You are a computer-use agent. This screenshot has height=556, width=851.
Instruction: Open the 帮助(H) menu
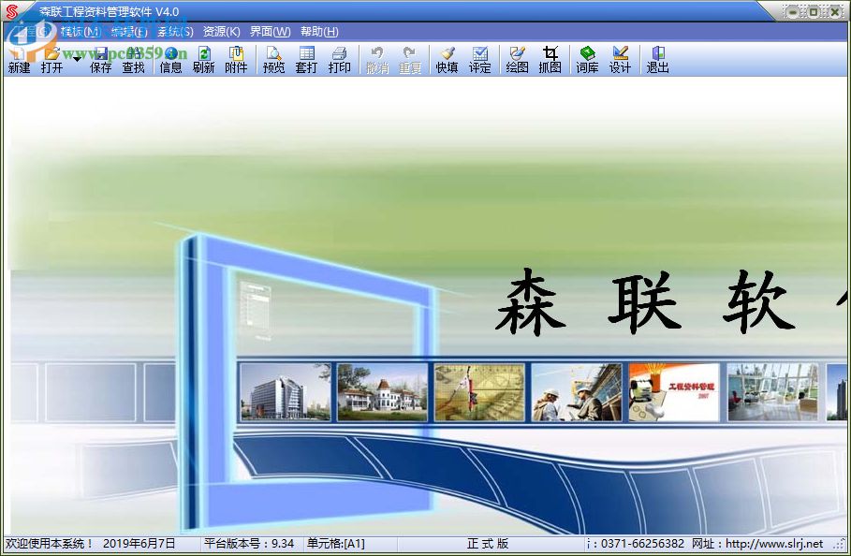click(x=319, y=32)
